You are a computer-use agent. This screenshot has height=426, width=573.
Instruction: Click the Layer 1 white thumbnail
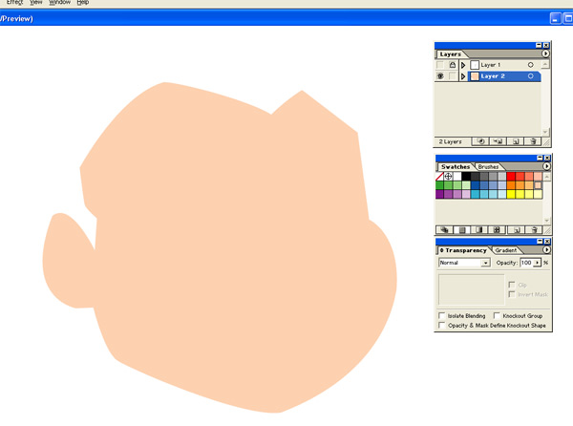[475, 65]
